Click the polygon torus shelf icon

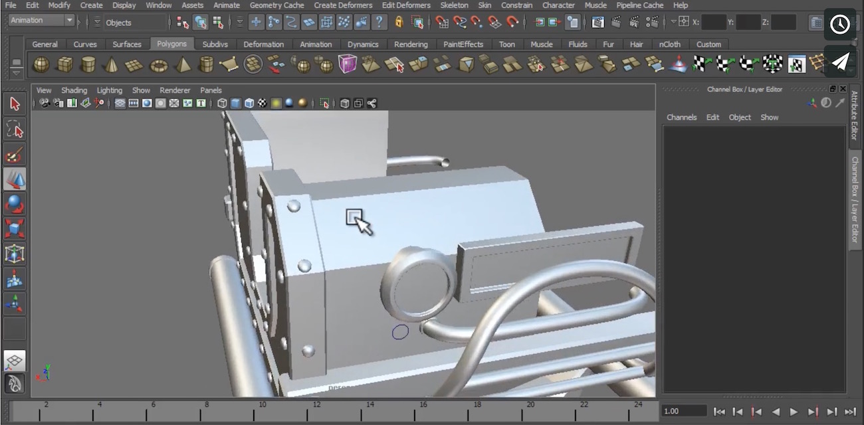(159, 64)
